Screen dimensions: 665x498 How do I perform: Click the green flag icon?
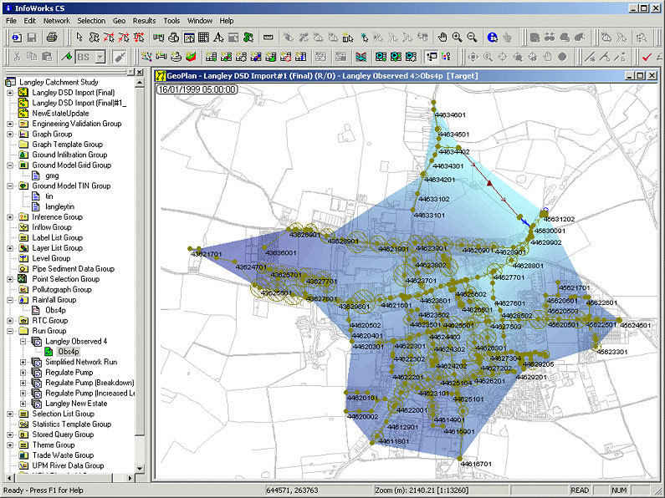67,57
